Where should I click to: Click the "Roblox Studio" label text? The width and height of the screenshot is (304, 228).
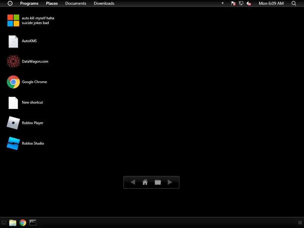pos(33,143)
